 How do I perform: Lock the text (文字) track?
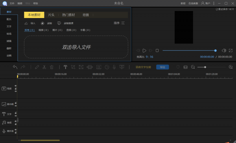16,113
